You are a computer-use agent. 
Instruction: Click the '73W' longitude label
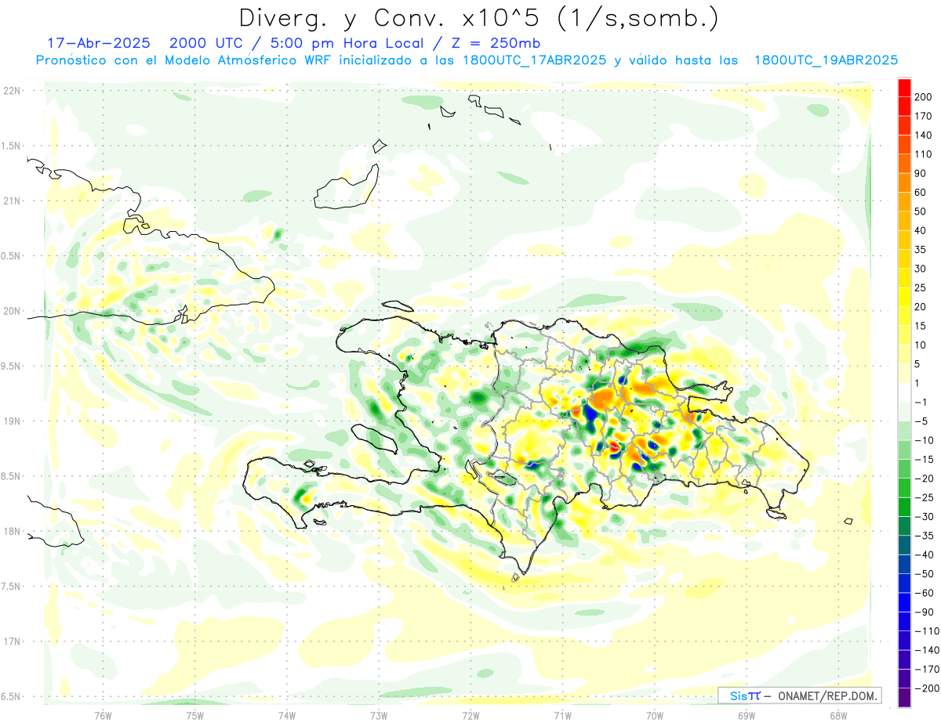(378, 717)
